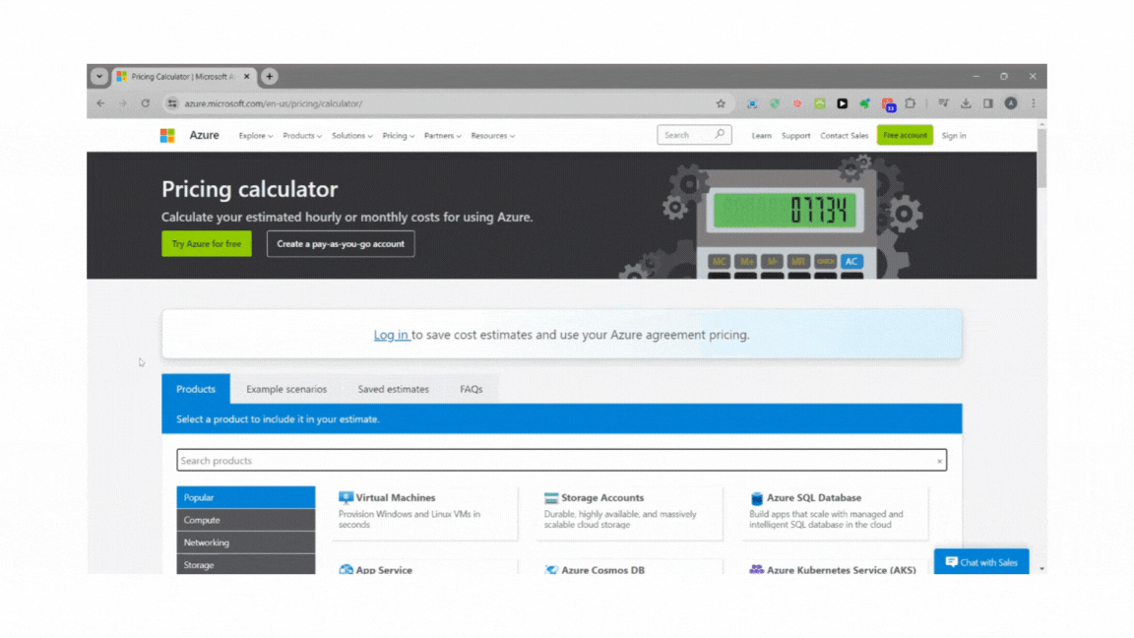Select the Networking product category

coord(246,542)
